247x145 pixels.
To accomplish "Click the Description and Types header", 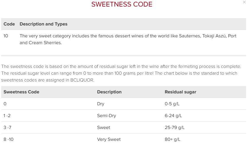I will click(x=43, y=24).
